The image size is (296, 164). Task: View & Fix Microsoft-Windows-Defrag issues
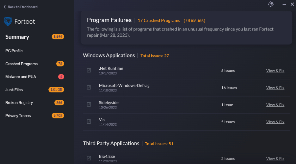(275, 88)
